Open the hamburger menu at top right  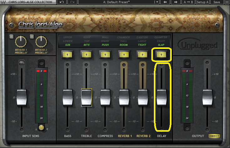[x=227, y=2]
